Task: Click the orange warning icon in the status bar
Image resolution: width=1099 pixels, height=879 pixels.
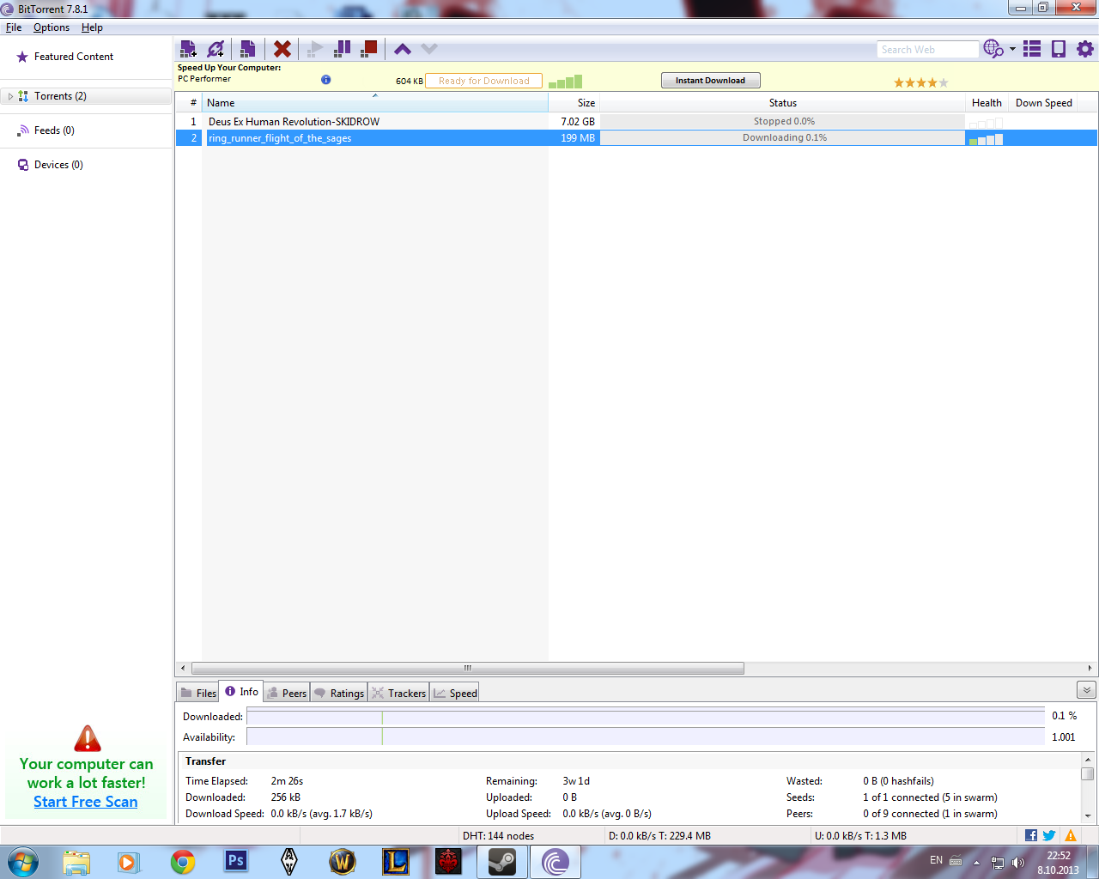Action: coord(1071,835)
